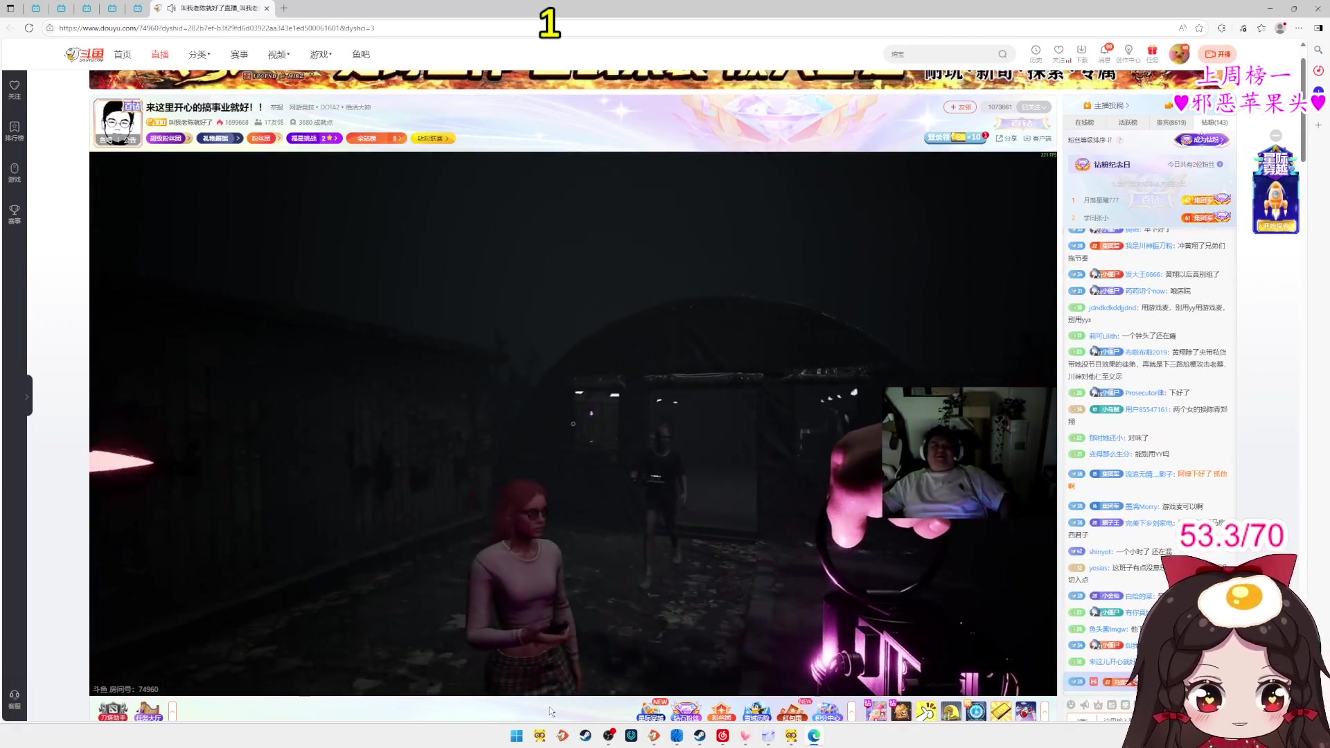Mute the browser tab audio speaker
Image resolution: width=1330 pixels, height=748 pixels.
coord(171,8)
